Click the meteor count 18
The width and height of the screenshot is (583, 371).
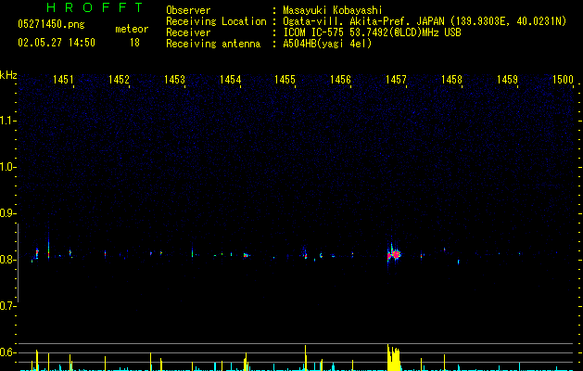(134, 43)
